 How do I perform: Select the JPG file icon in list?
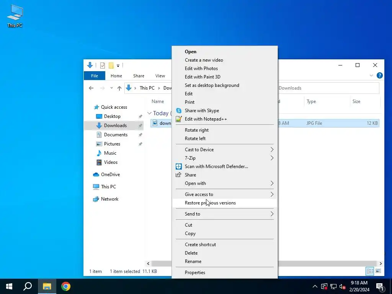(x=155, y=123)
